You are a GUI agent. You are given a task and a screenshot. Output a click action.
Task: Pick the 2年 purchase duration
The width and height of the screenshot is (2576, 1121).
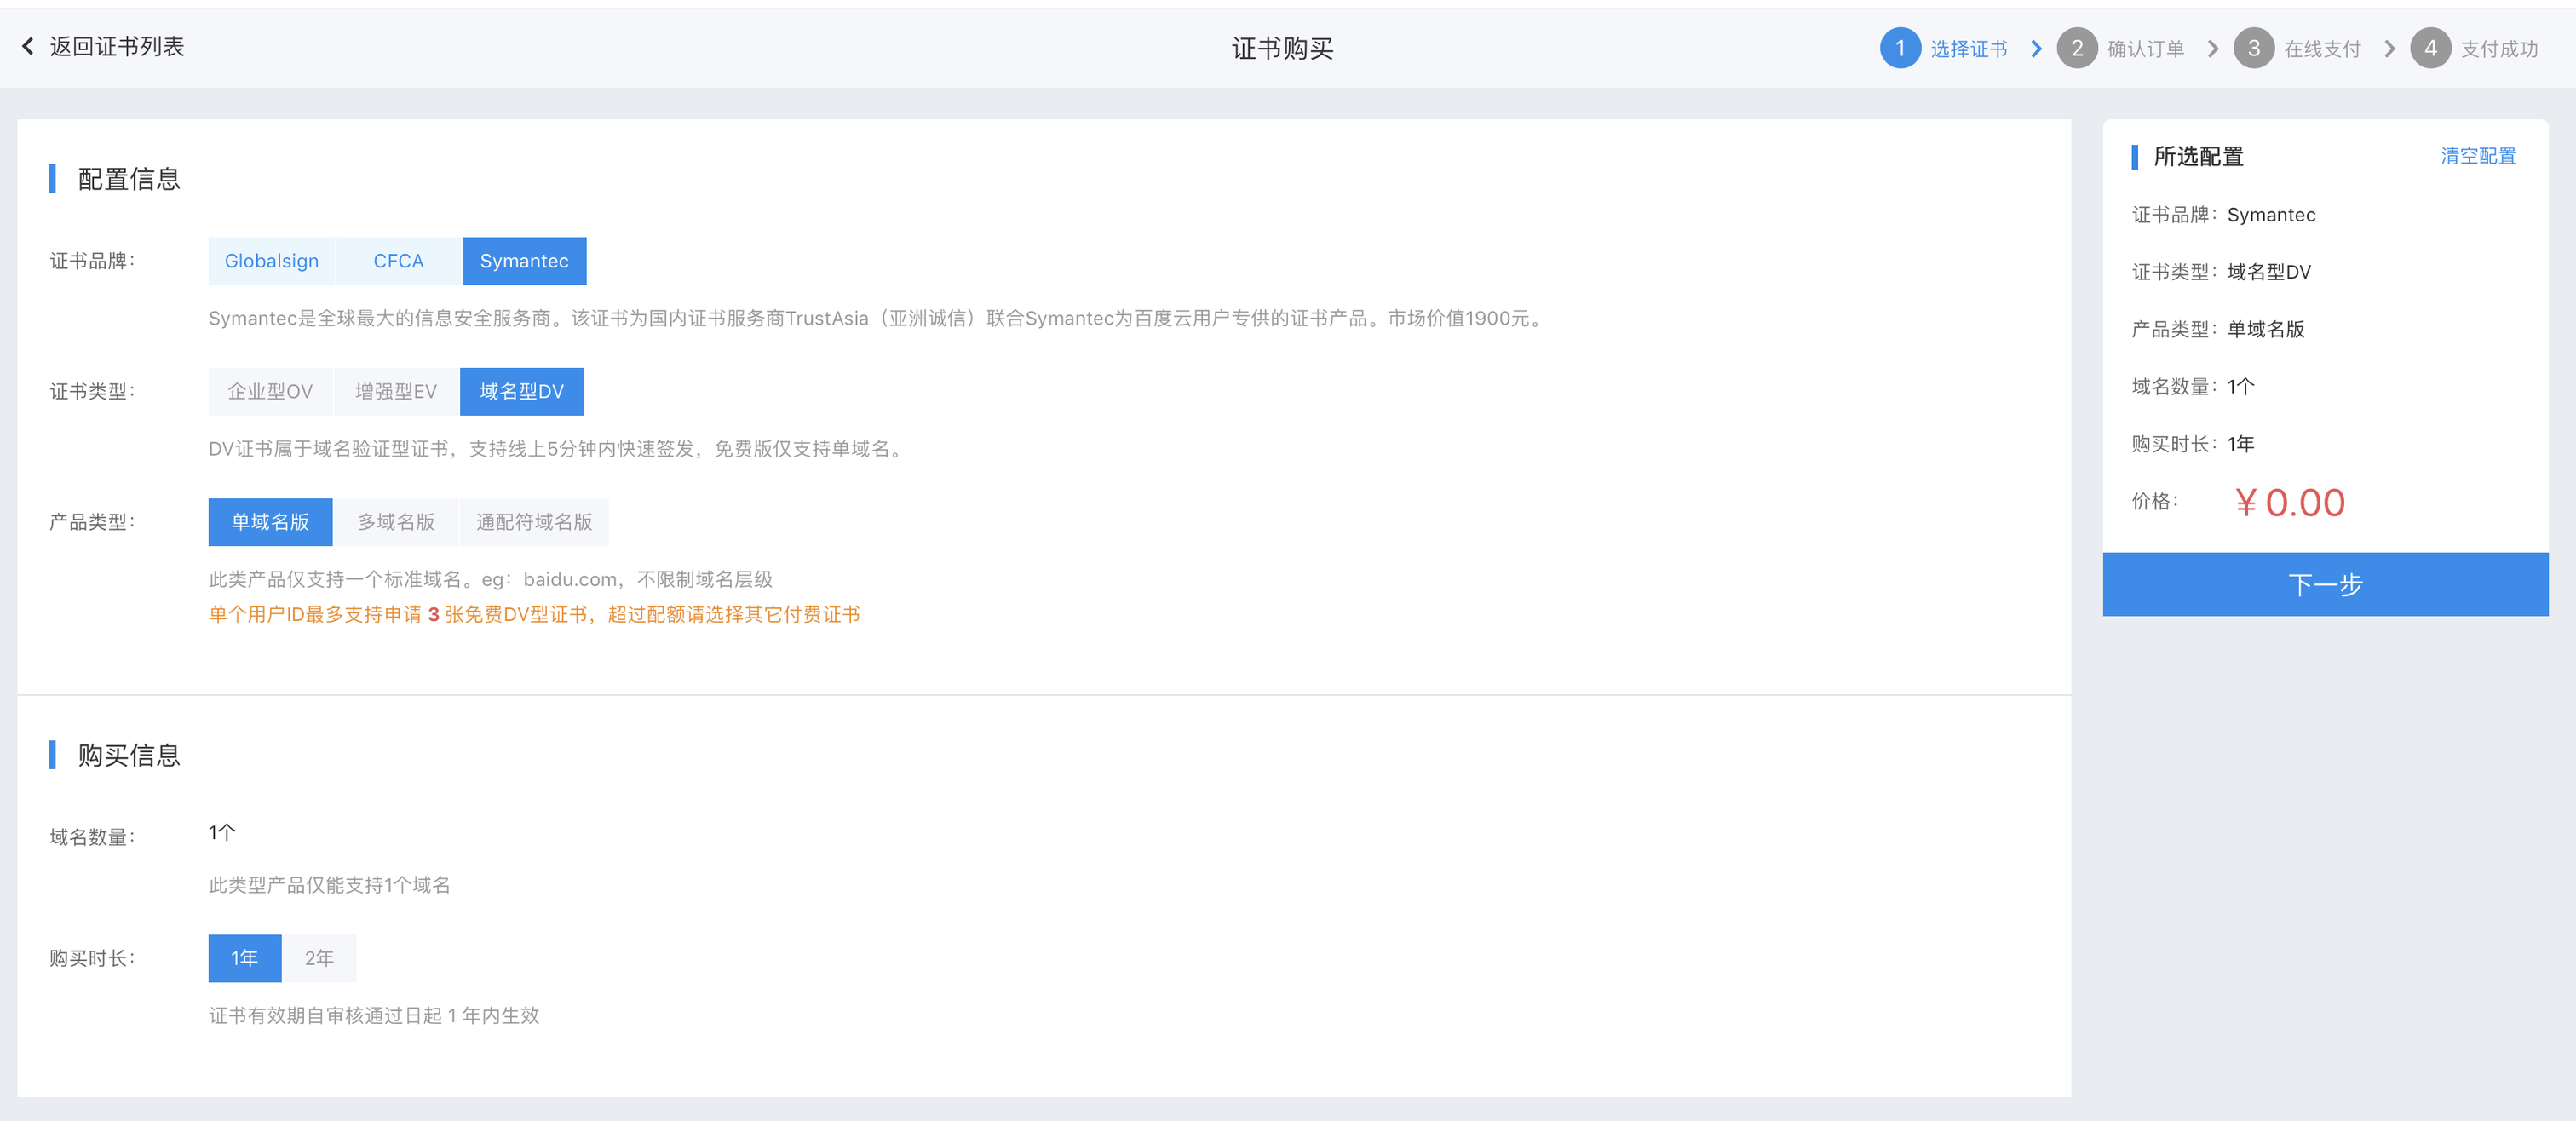(x=319, y=958)
